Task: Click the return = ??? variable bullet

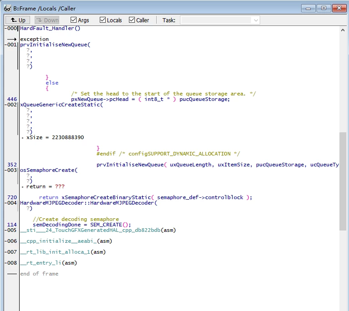Action: [x=22, y=187]
